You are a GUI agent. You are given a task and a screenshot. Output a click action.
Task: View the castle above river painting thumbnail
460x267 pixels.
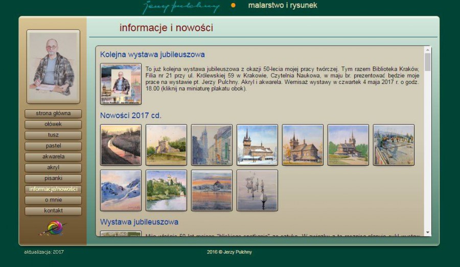[x=166, y=190]
